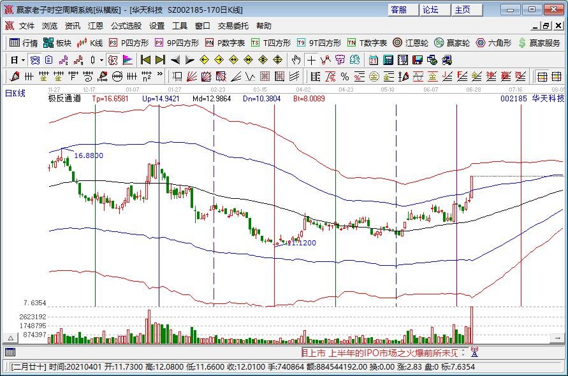Open the 9T四方形 tool
568x376 pixels.
[319, 43]
